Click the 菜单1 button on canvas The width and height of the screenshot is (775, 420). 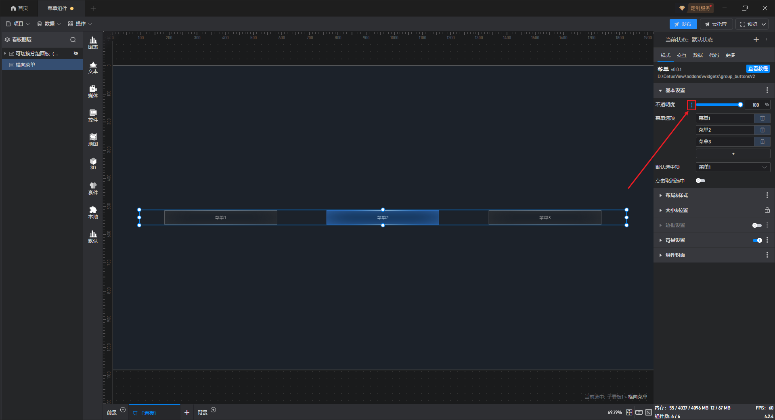tap(220, 218)
